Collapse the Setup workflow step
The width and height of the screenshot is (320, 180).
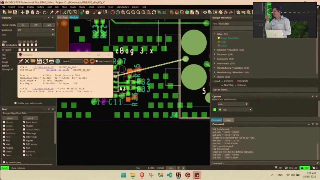point(214,34)
